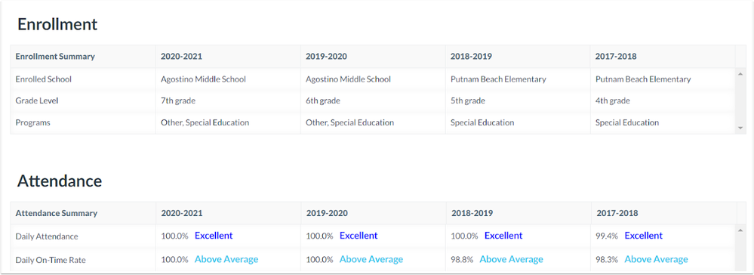Viewport: 754px width, 275px height.
Task: Open Above Average link next to 98.8%
Action: (511, 259)
